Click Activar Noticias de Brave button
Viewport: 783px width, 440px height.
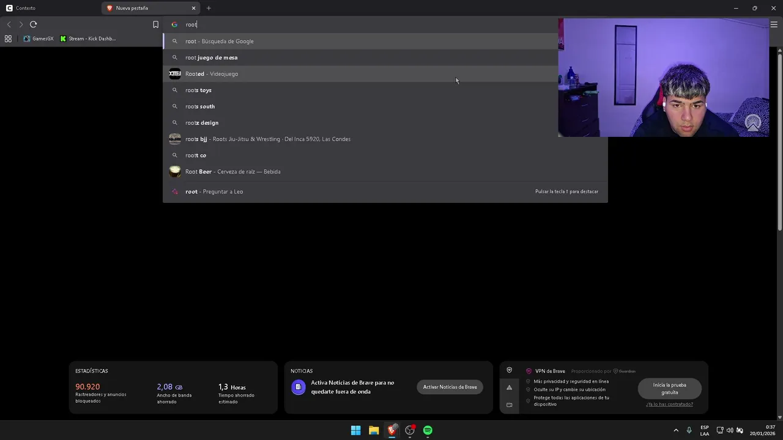[x=450, y=387]
